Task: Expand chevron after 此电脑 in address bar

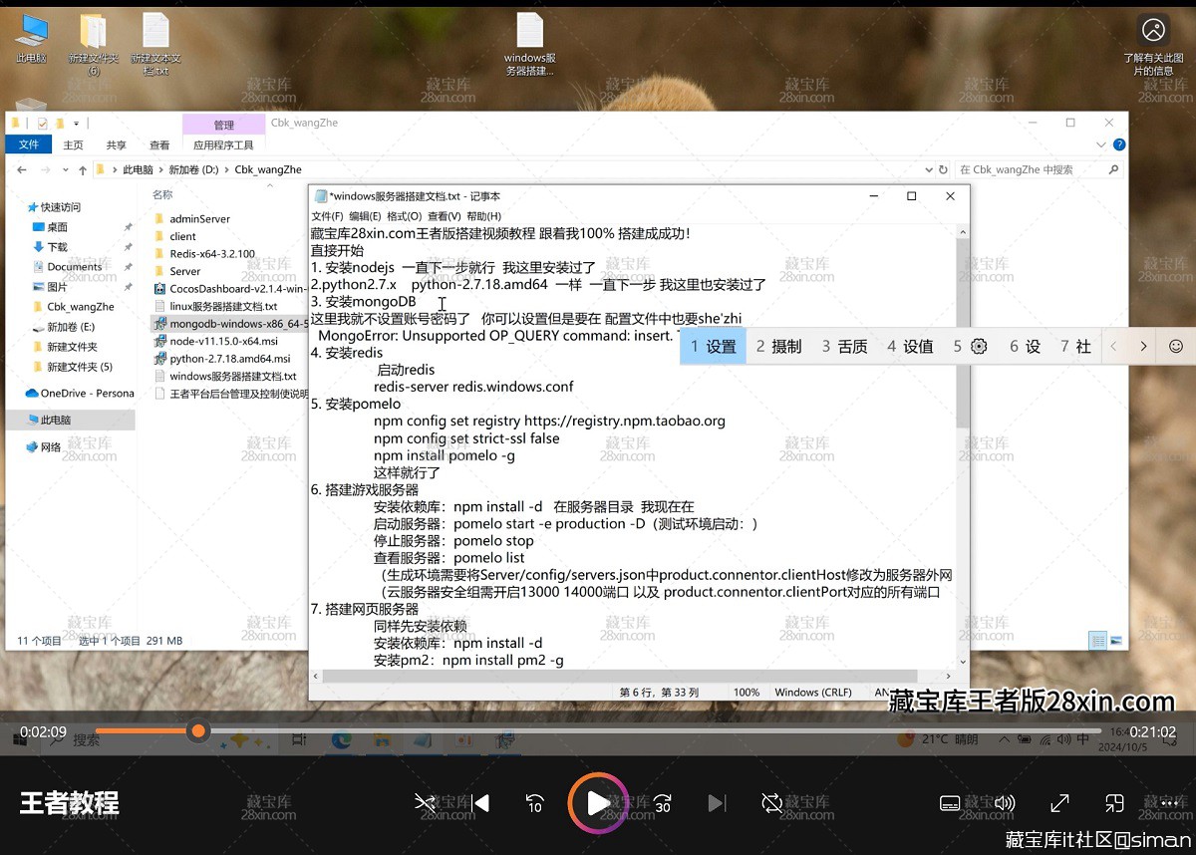Action: click(161, 170)
